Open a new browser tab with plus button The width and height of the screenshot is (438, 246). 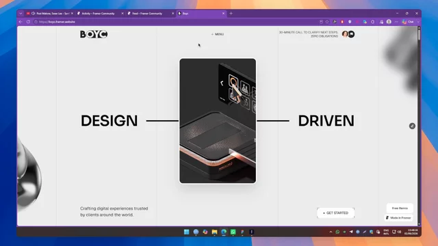coord(231,14)
